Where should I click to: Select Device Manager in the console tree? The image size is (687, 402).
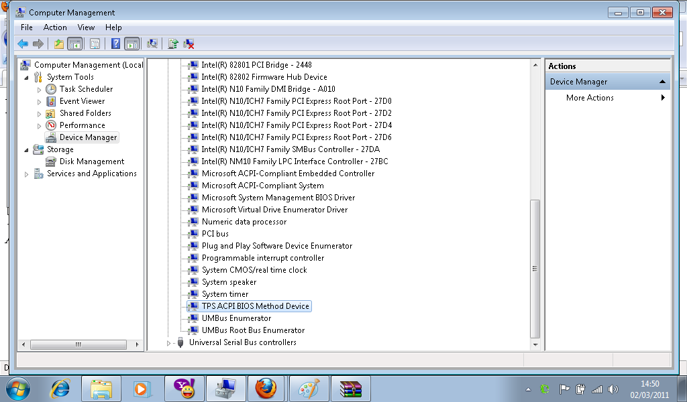pos(88,137)
